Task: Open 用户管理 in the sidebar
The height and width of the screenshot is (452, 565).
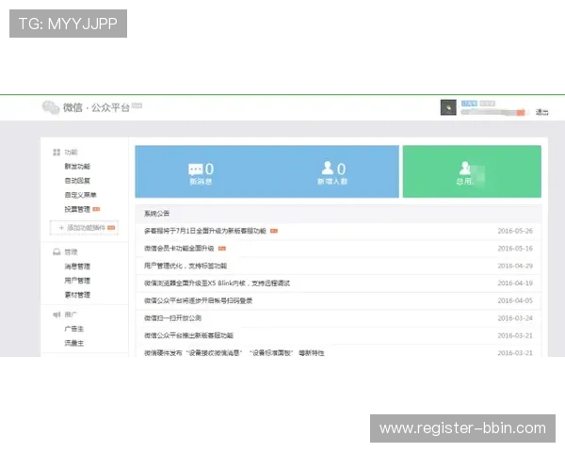Action: tap(77, 281)
